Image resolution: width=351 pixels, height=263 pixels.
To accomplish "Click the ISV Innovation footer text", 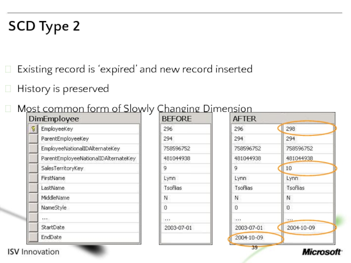I will (33, 252).
